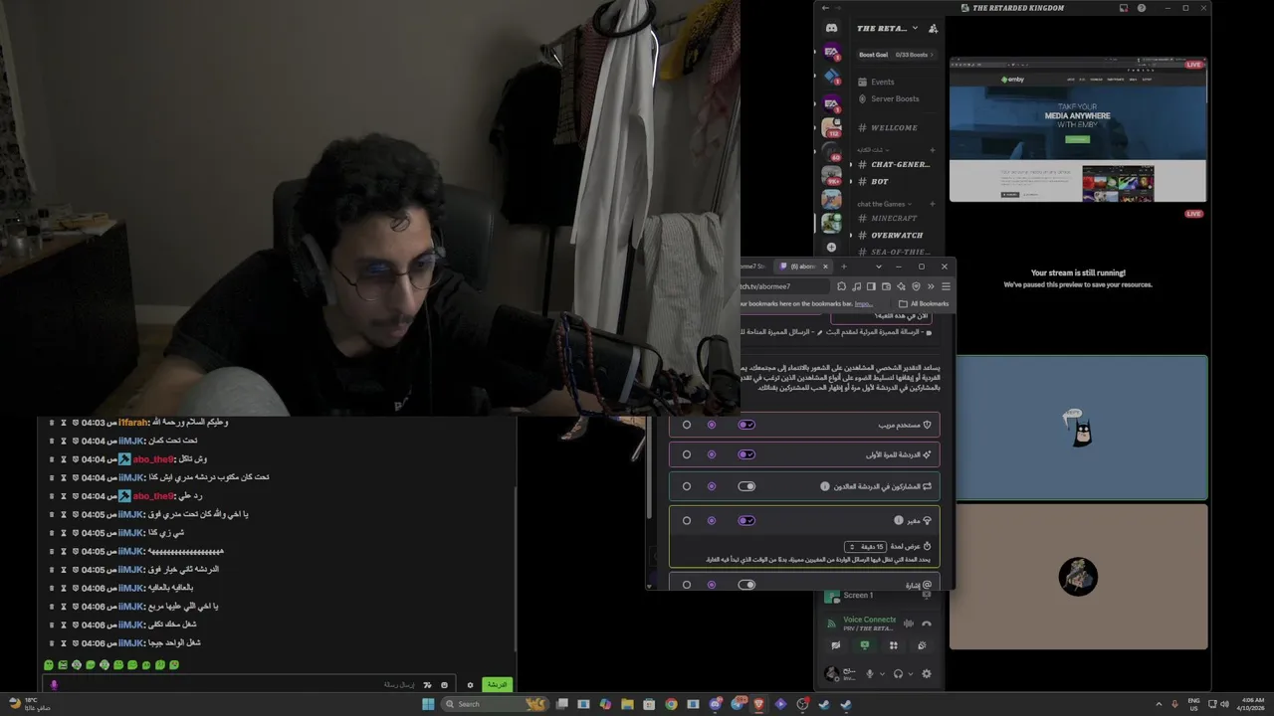Click the media control music note icon

(x=856, y=286)
